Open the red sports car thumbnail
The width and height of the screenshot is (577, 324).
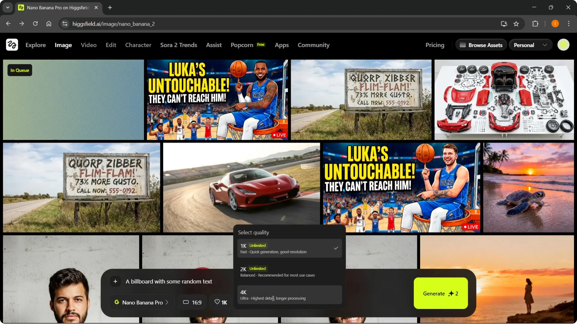[x=241, y=187]
